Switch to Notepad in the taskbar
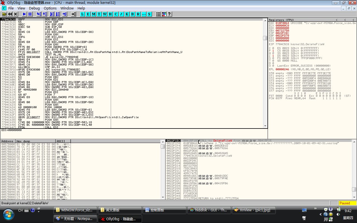 pyautogui.click(x=75, y=219)
